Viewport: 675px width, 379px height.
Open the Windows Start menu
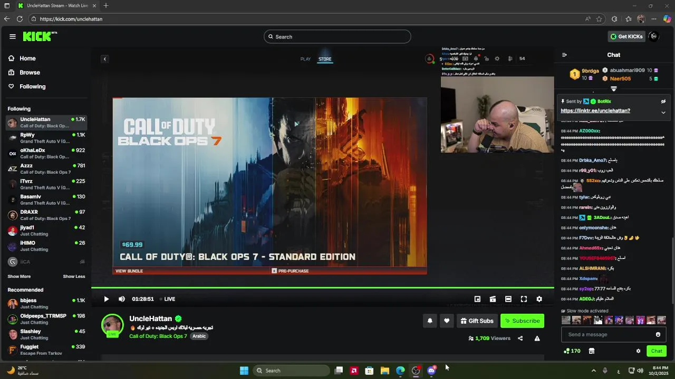point(244,371)
